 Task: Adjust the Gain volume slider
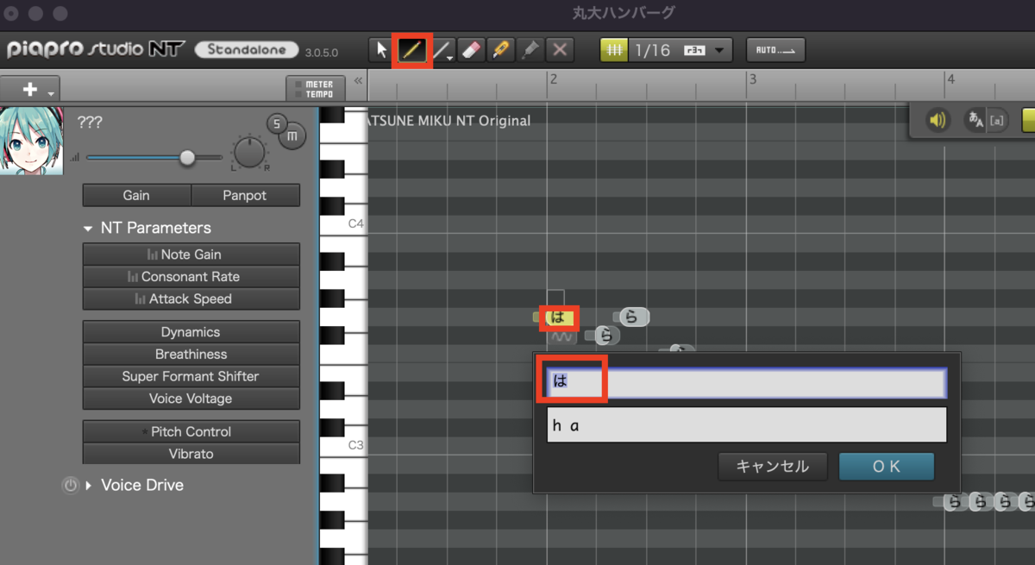click(187, 157)
